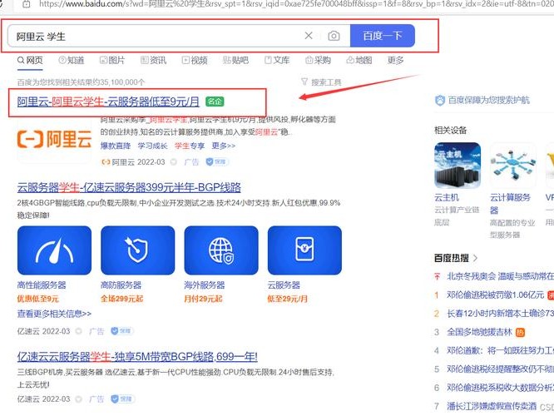Switch to the 贴吧 tab
The image size is (554, 416).
(x=235, y=61)
